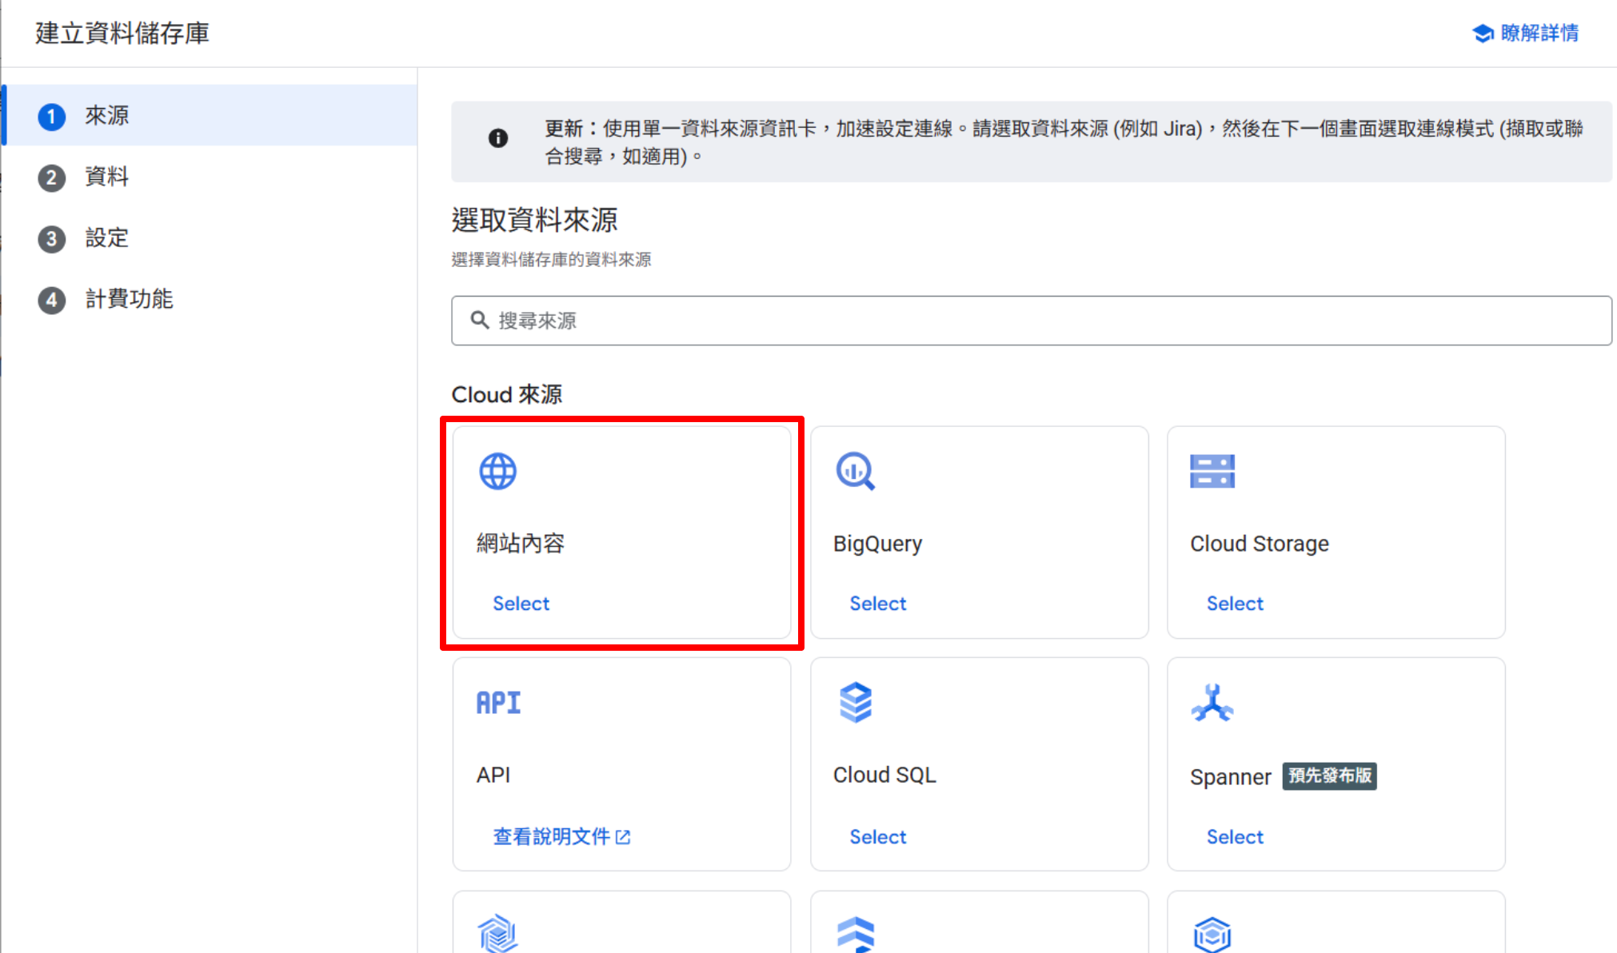Viewport: 1617px width, 953px height.
Task: Click the globe icon for 網站內容
Action: click(497, 472)
